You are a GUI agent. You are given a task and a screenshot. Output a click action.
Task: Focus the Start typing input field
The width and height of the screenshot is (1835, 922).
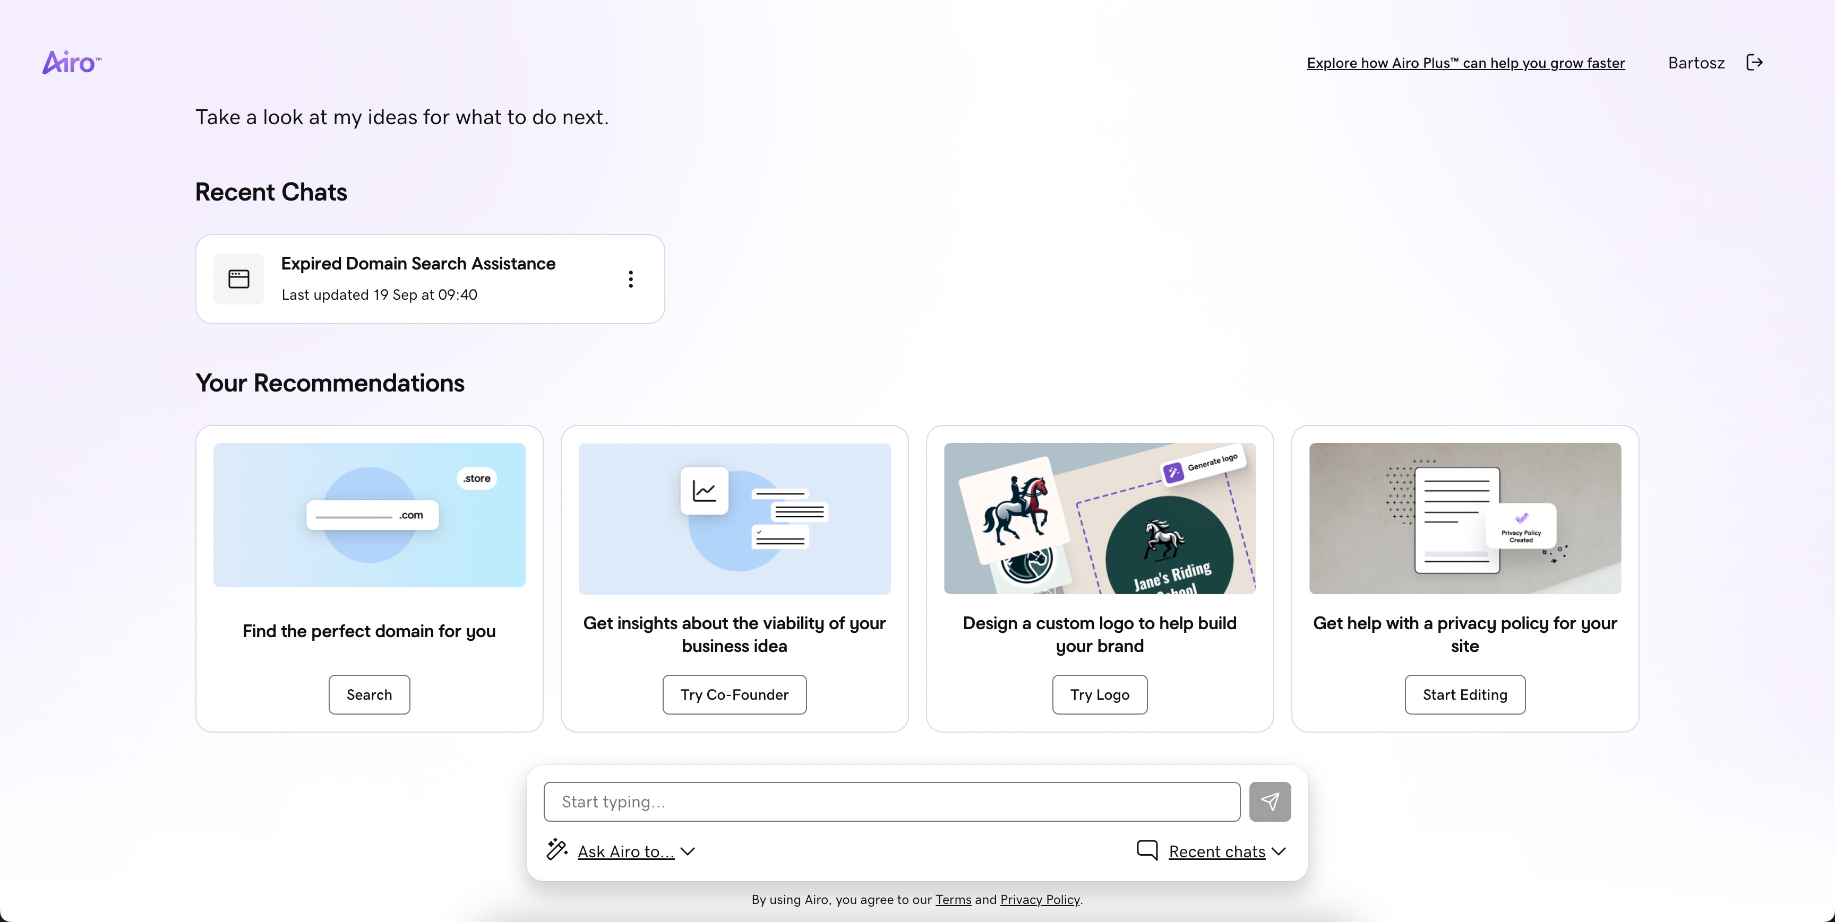point(891,802)
